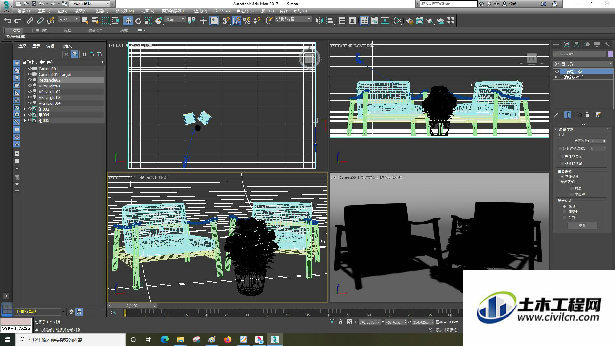Check the 材质 separate-by checkbox
The height and width of the screenshot is (346, 615).
click(572, 188)
